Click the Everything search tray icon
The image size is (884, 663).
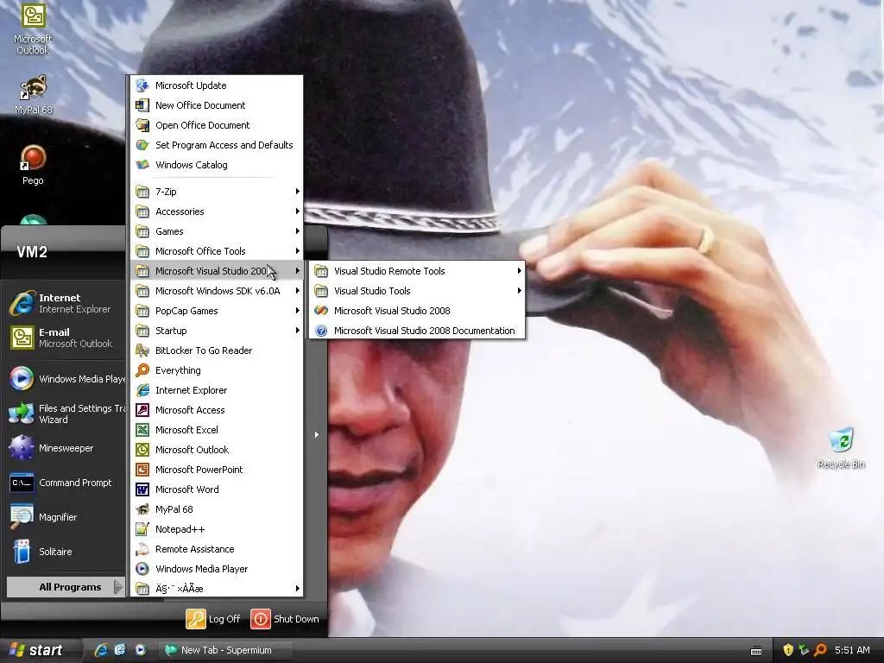(x=821, y=650)
